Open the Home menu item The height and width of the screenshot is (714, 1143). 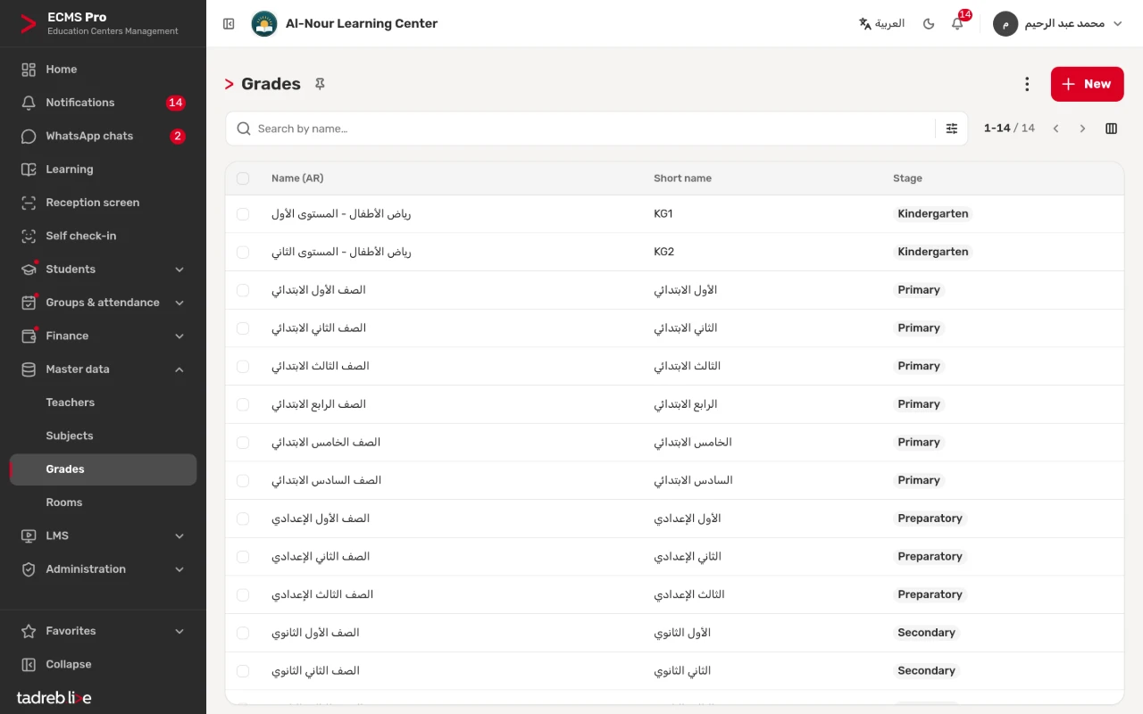[x=103, y=70]
